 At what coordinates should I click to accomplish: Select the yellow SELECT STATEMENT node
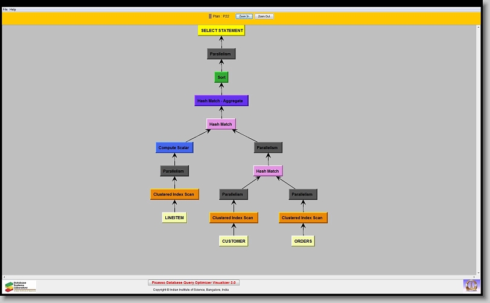pyautogui.click(x=221, y=30)
